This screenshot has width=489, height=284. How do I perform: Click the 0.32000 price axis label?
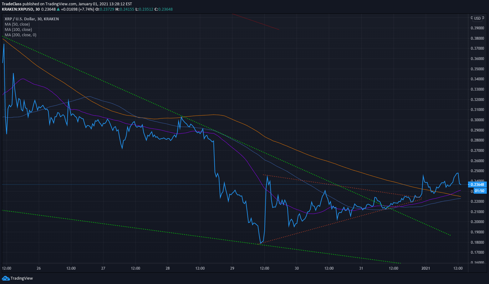tap(477, 100)
